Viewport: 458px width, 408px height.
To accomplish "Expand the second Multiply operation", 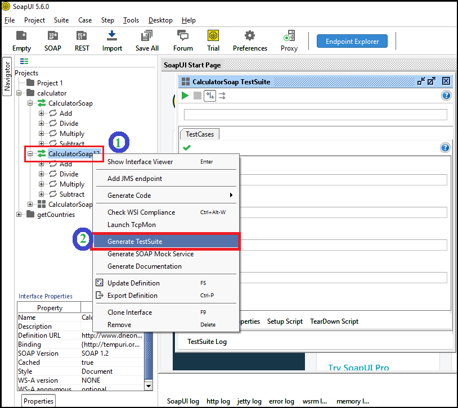I will [x=41, y=184].
